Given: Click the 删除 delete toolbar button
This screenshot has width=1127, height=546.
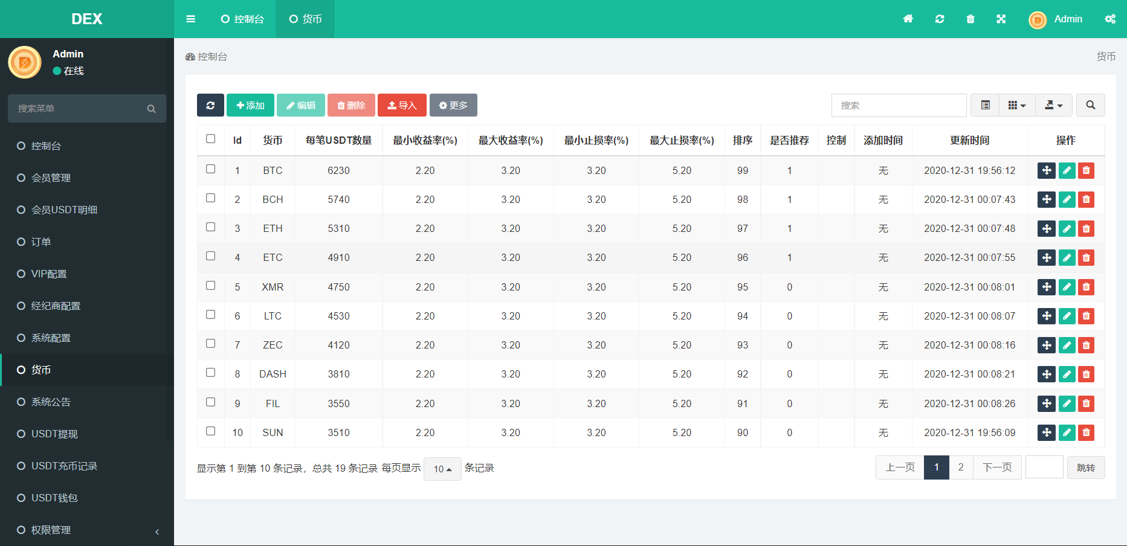Looking at the screenshot, I should pos(351,105).
